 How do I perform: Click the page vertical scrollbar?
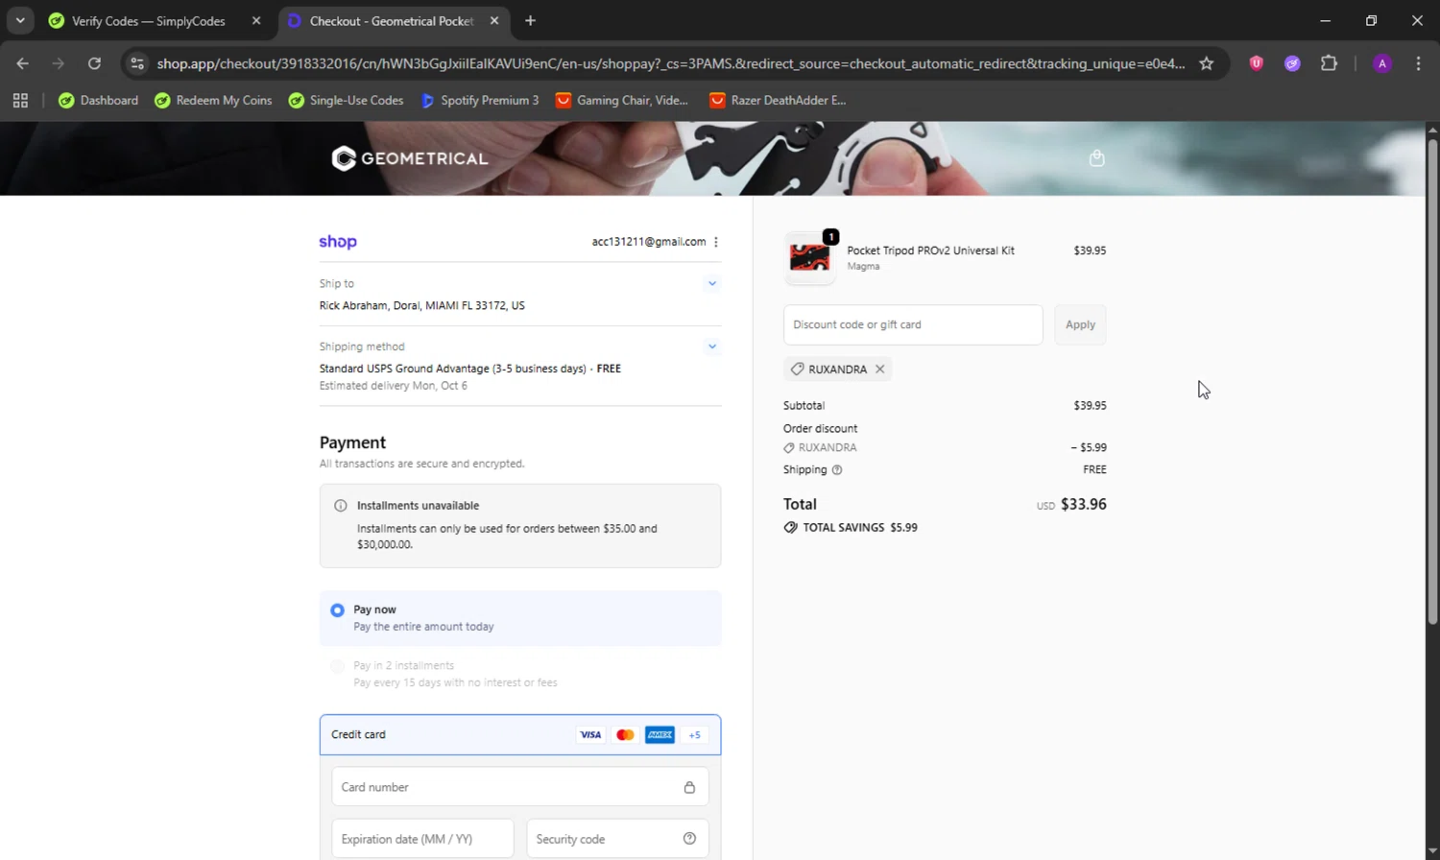tap(1432, 384)
